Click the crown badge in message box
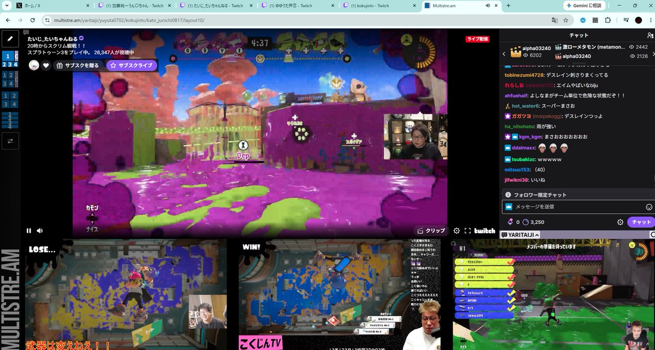655x350 pixels. 508,207
